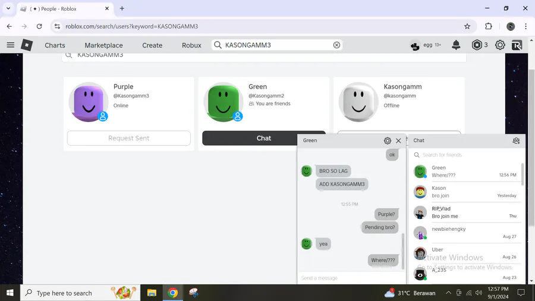Click Chat panel header title

pos(418,140)
